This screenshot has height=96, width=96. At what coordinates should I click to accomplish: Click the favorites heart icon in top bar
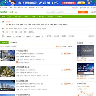91,8
